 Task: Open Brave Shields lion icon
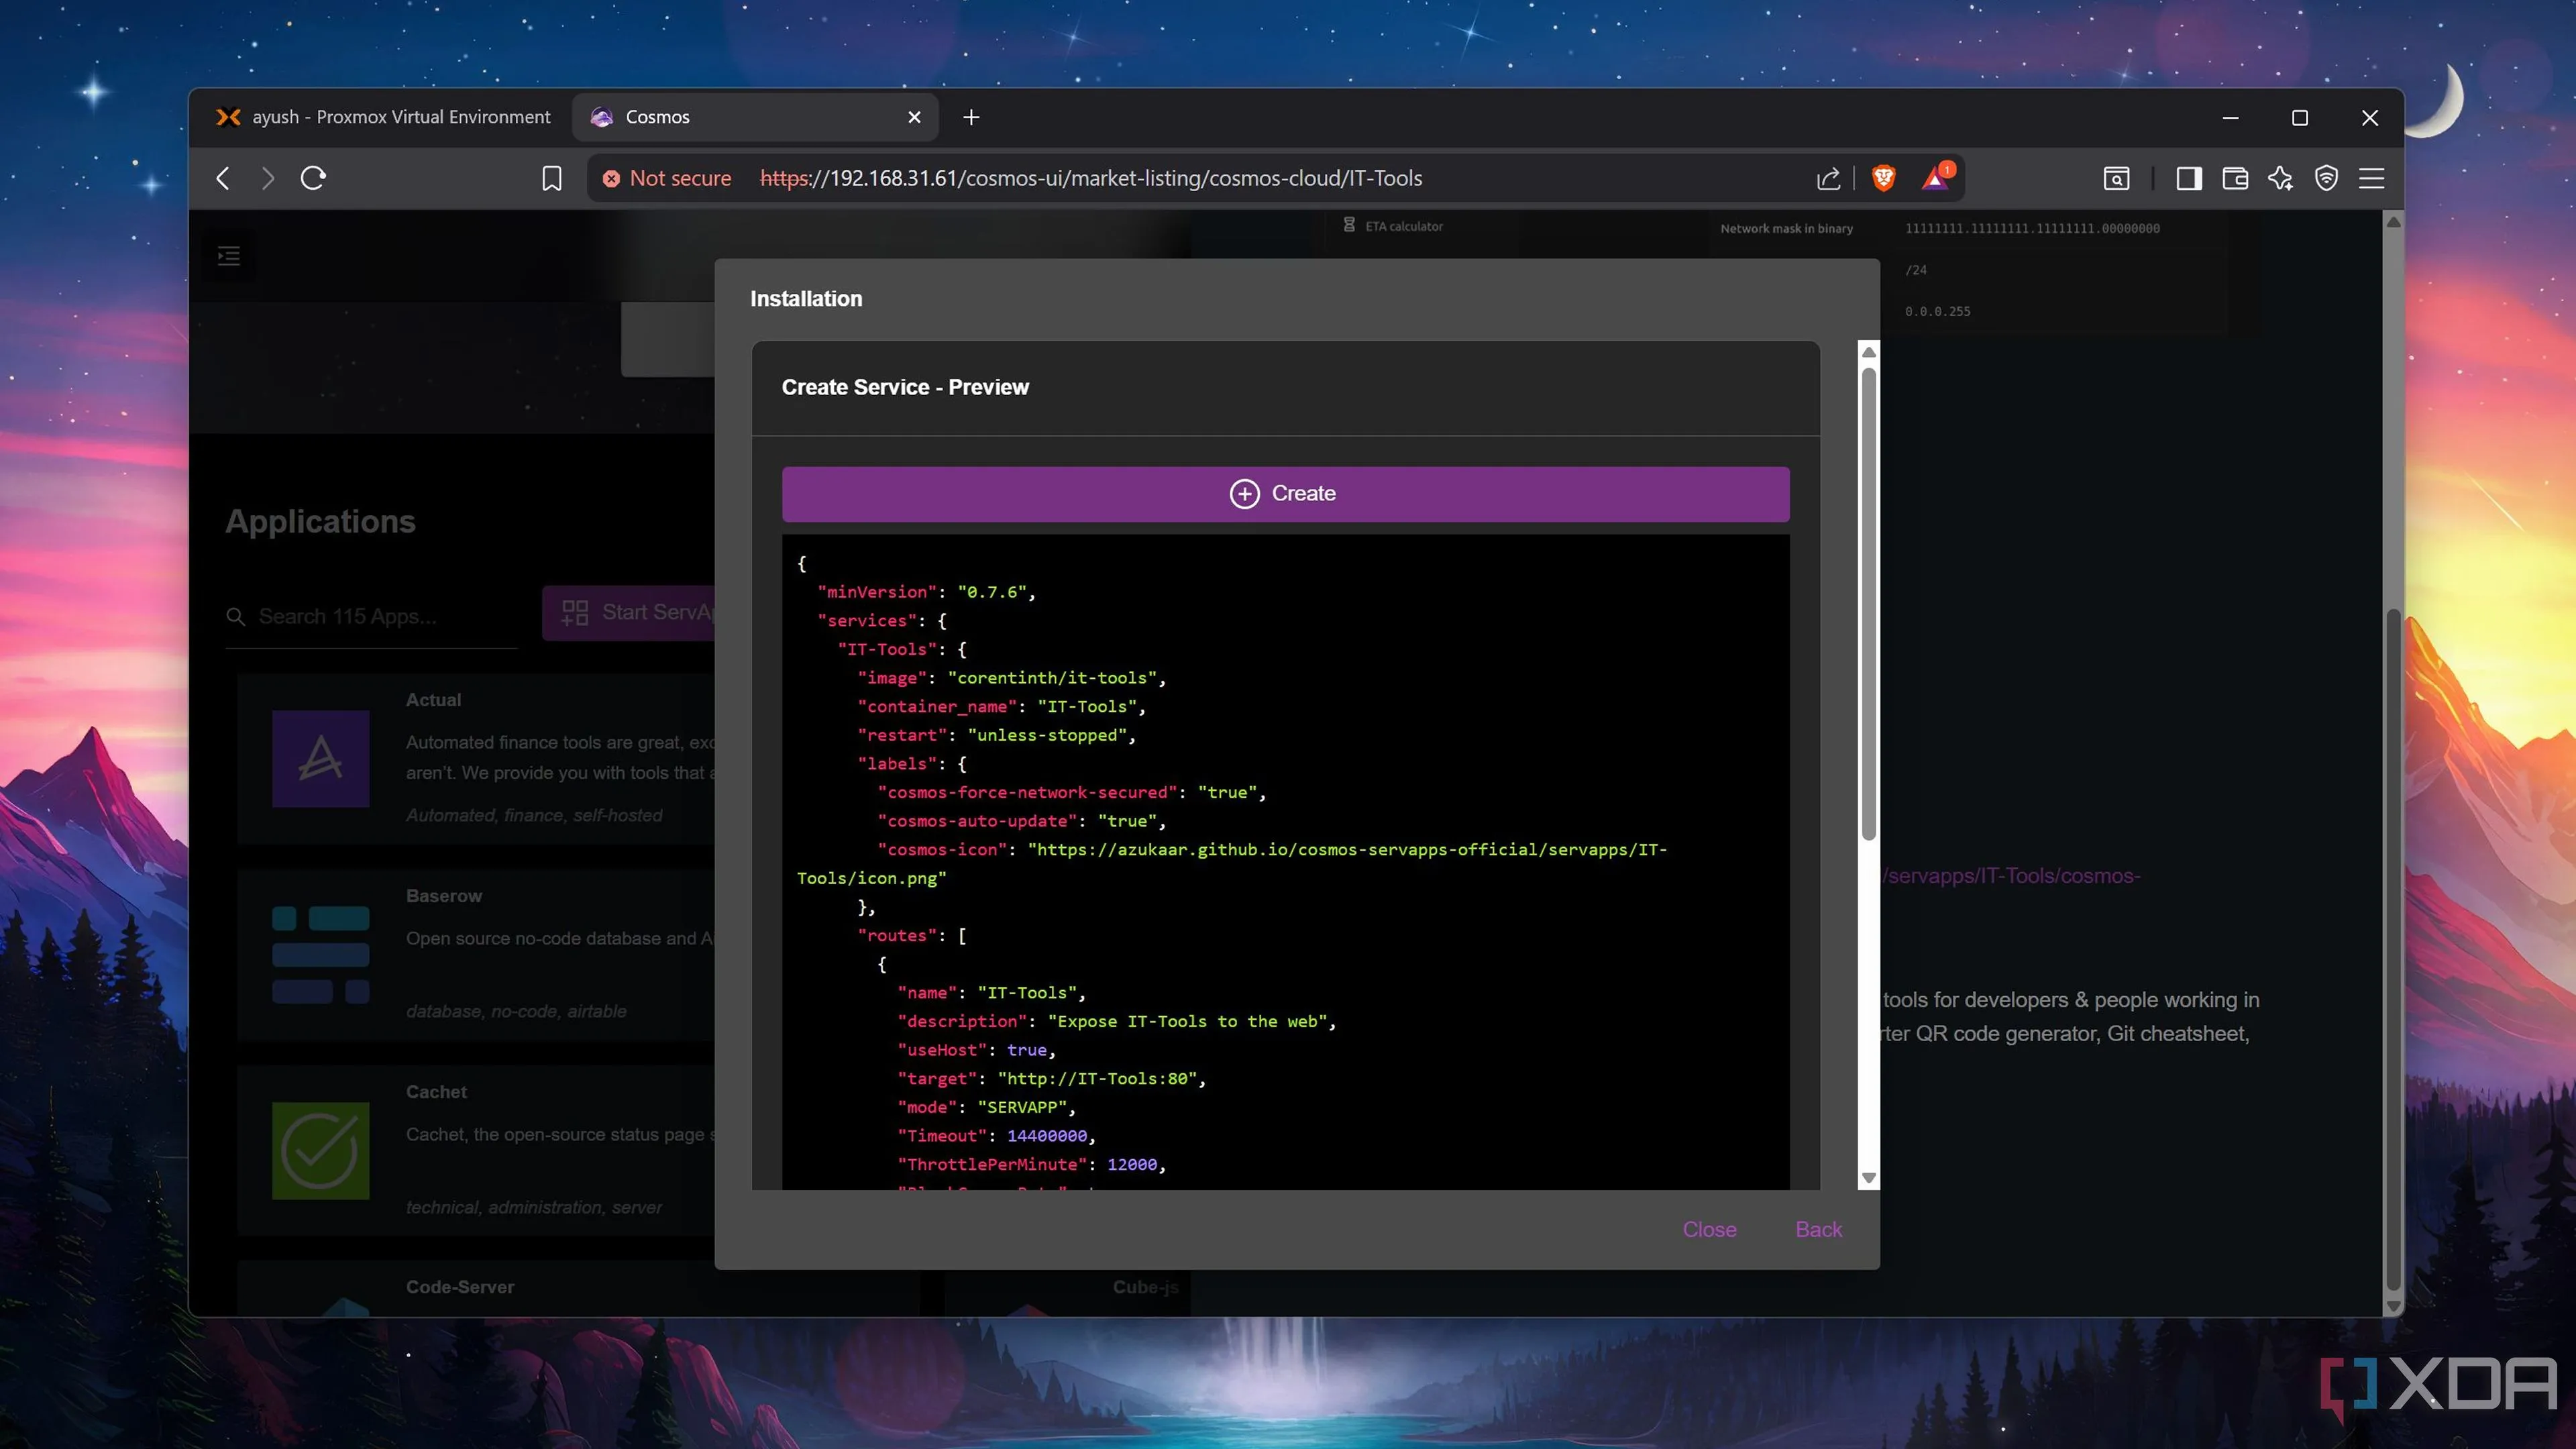click(x=1883, y=178)
